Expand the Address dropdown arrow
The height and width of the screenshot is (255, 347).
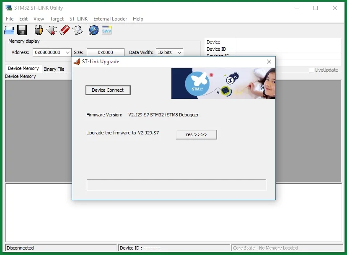(68, 53)
